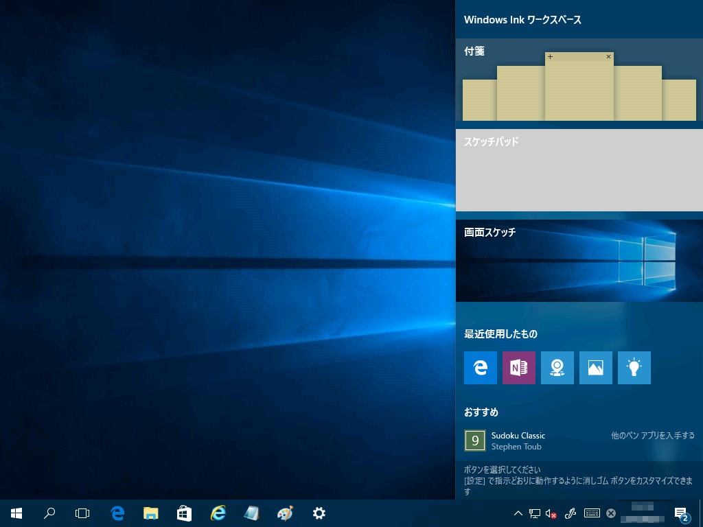Expand hidden icons with the tray chevron
This screenshot has width=703, height=527.
pyautogui.click(x=518, y=513)
